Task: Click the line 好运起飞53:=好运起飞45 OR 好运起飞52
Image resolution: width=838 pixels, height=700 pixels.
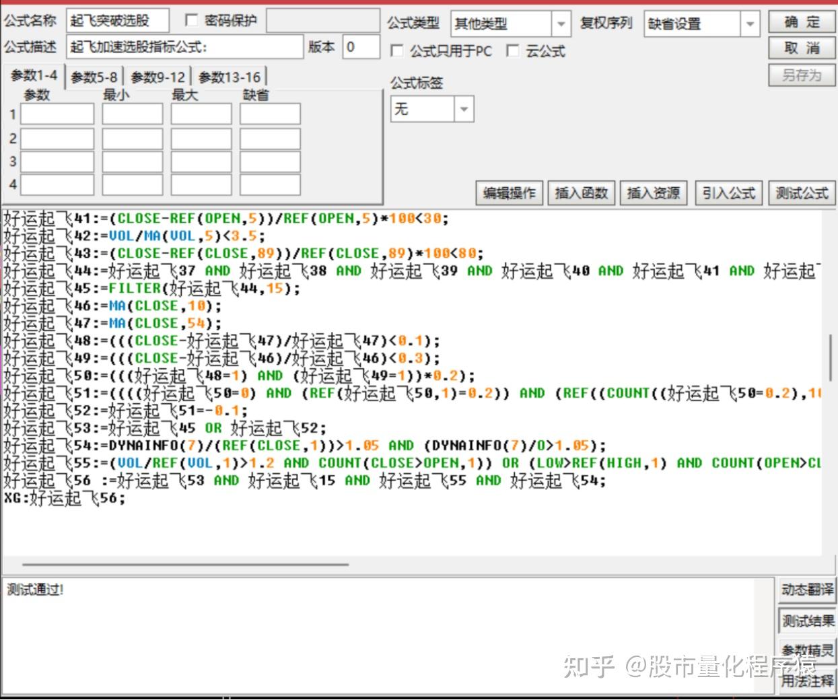Action: 165,428
